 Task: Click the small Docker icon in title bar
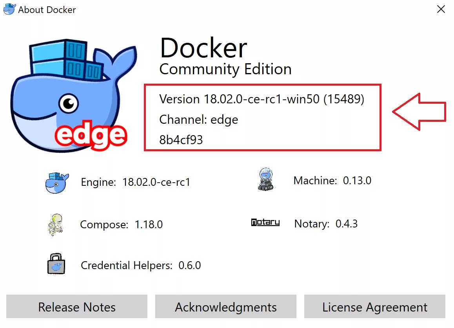(x=9, y=9)
